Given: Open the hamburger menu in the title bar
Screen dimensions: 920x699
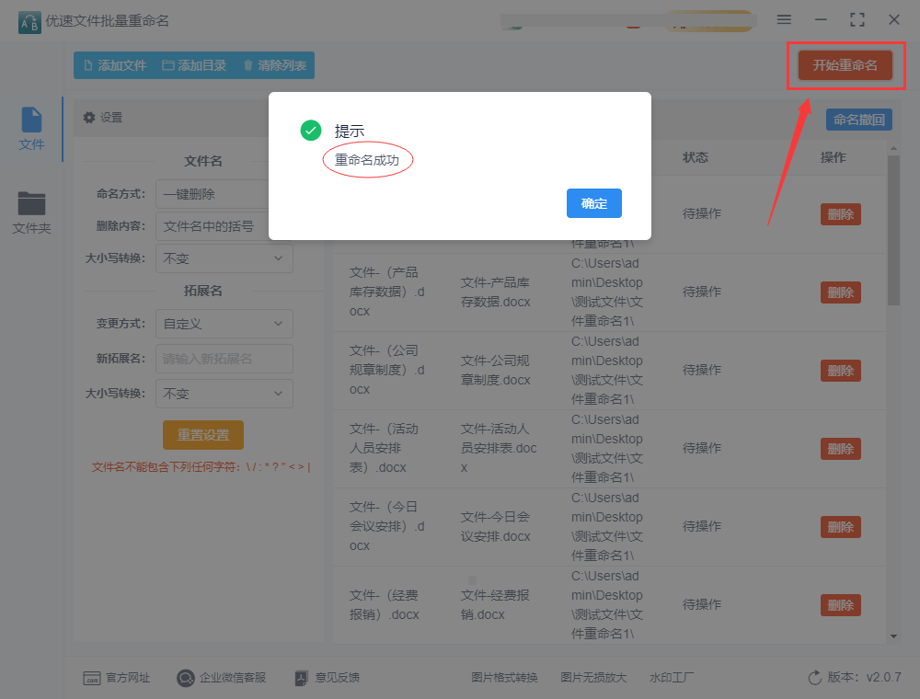Looking at the screenshot, I should [x=784, y=20].
